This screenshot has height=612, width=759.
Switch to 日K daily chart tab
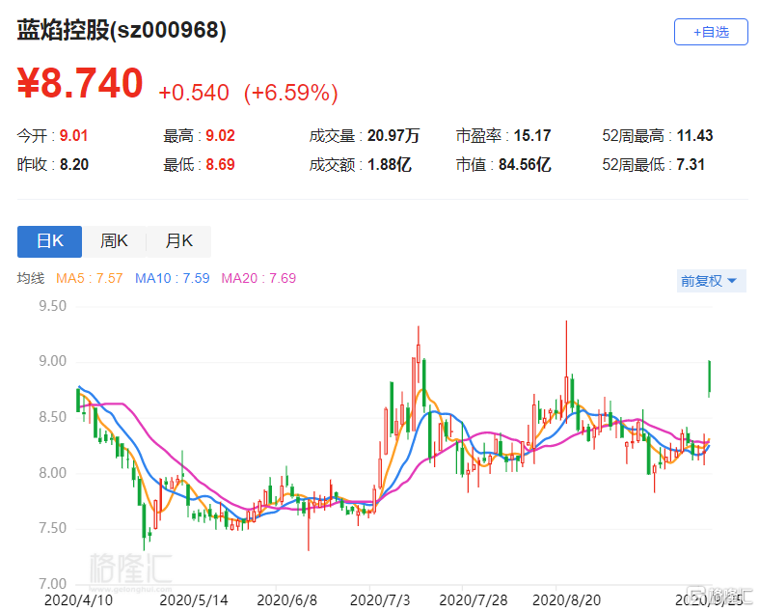(x=49, y=240)
